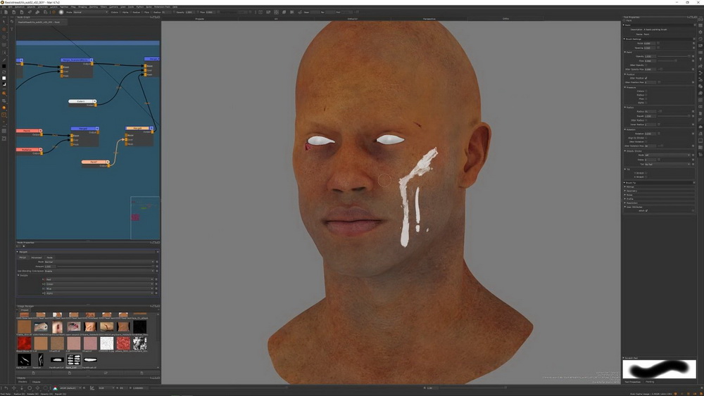This screenshot has height=396, width=704.
Task: Open the Edit menu
Action: (x=10, y=7)
